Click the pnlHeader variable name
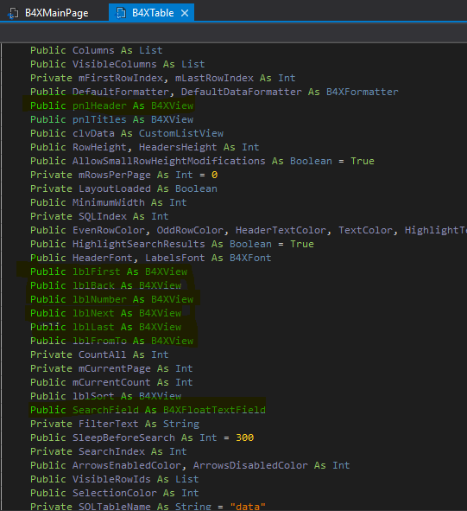The width and height of the screenshot is (467, 511). [99, 105]
